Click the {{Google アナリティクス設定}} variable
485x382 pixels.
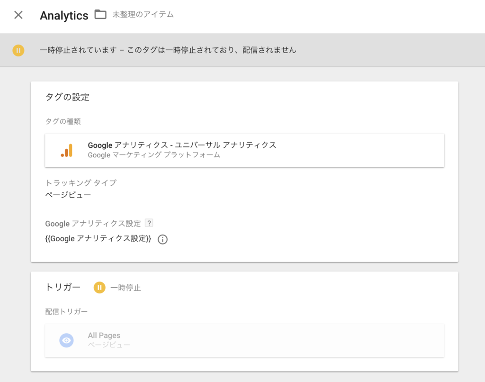98,239
